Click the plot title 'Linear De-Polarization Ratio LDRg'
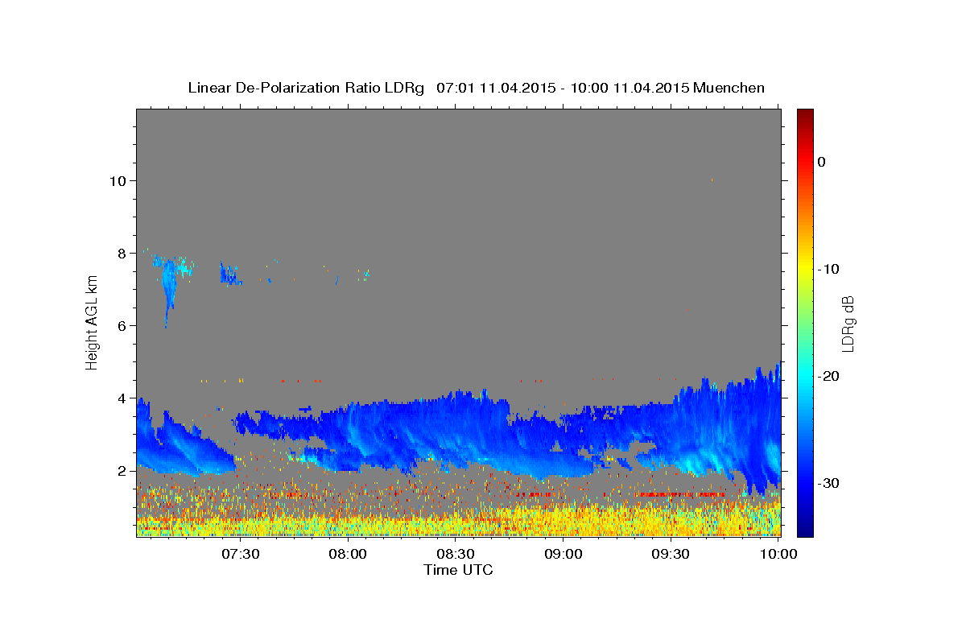Image resolution: width=966 pixels, height=644 pixels. tap(305, 88)
